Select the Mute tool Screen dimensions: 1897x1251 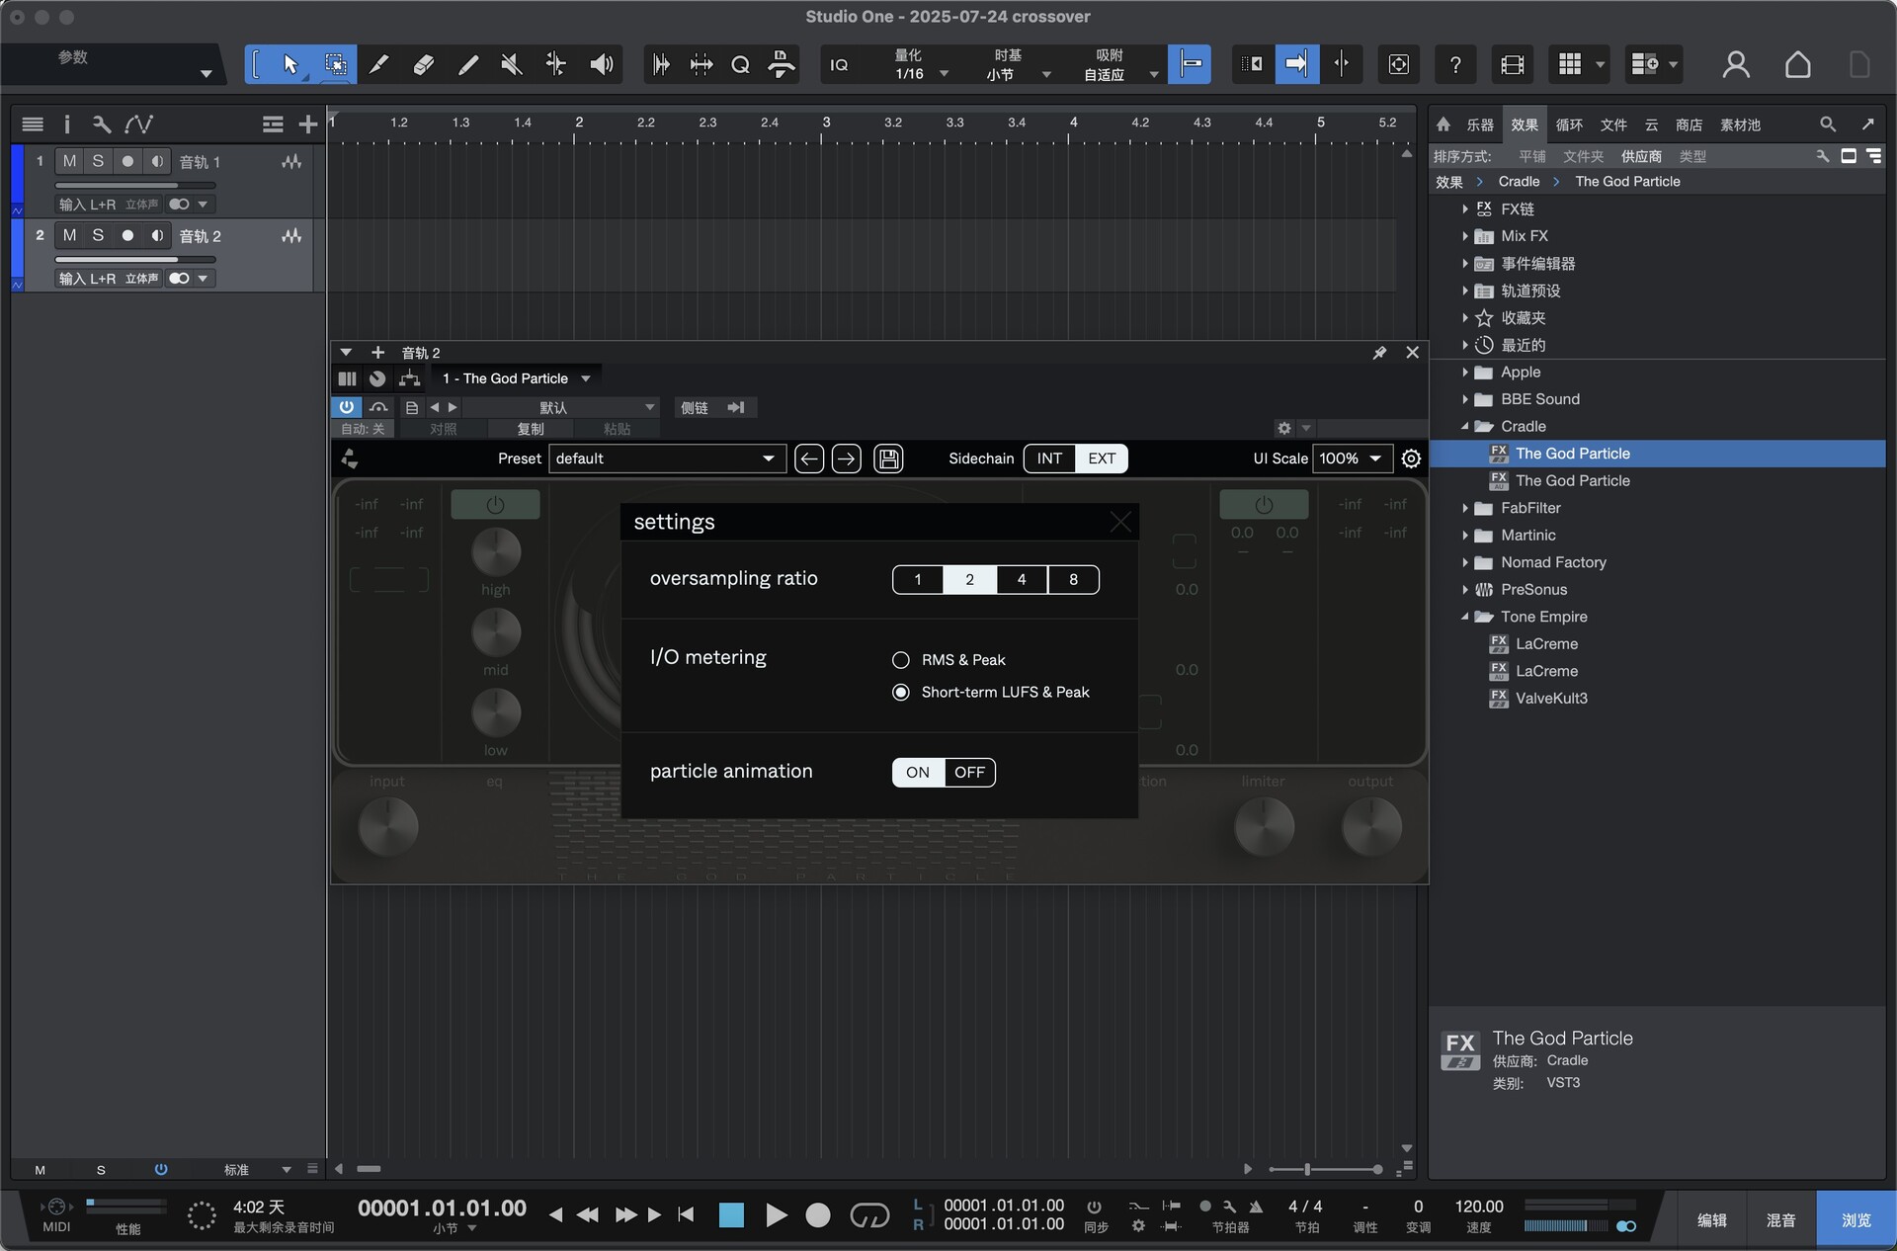tap(512, 64)
